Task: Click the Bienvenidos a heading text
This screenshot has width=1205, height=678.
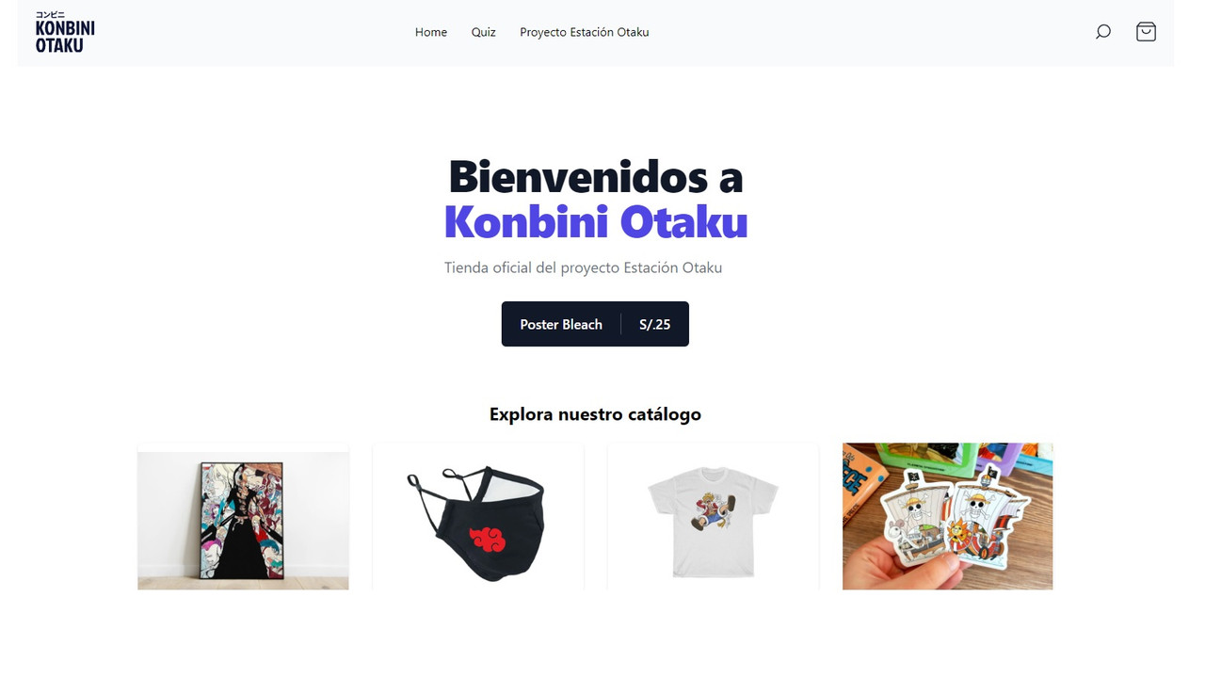Action: coord(596,176)
